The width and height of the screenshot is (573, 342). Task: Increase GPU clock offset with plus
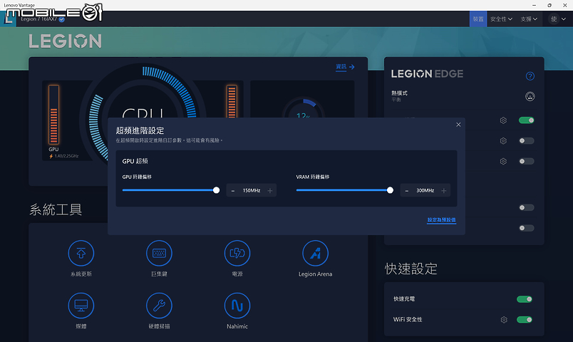[x=270, y=191]
